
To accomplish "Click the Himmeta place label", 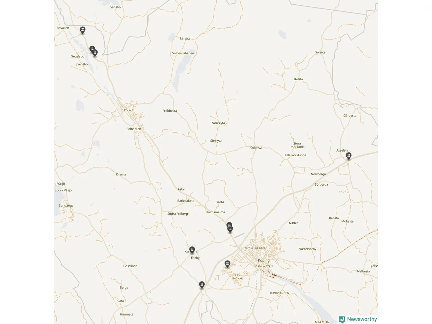I will [x=127, y=315].
